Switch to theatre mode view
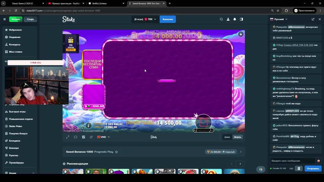Screen dimensions: 324x182 point(75,137)
